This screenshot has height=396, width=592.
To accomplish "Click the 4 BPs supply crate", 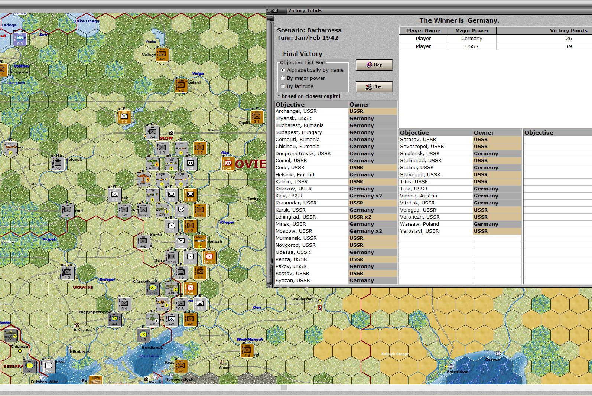I will pyautogui.click(x=96, y=380).
